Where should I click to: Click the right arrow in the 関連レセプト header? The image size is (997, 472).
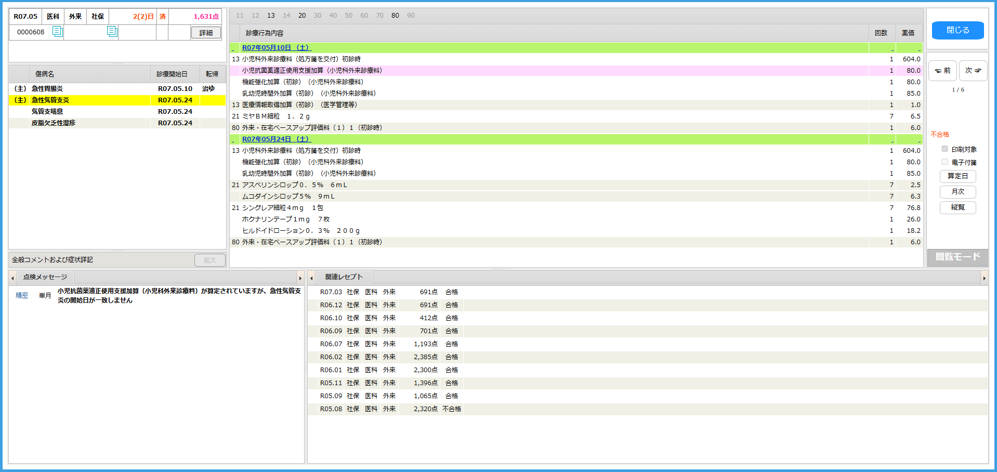(984, 278)
